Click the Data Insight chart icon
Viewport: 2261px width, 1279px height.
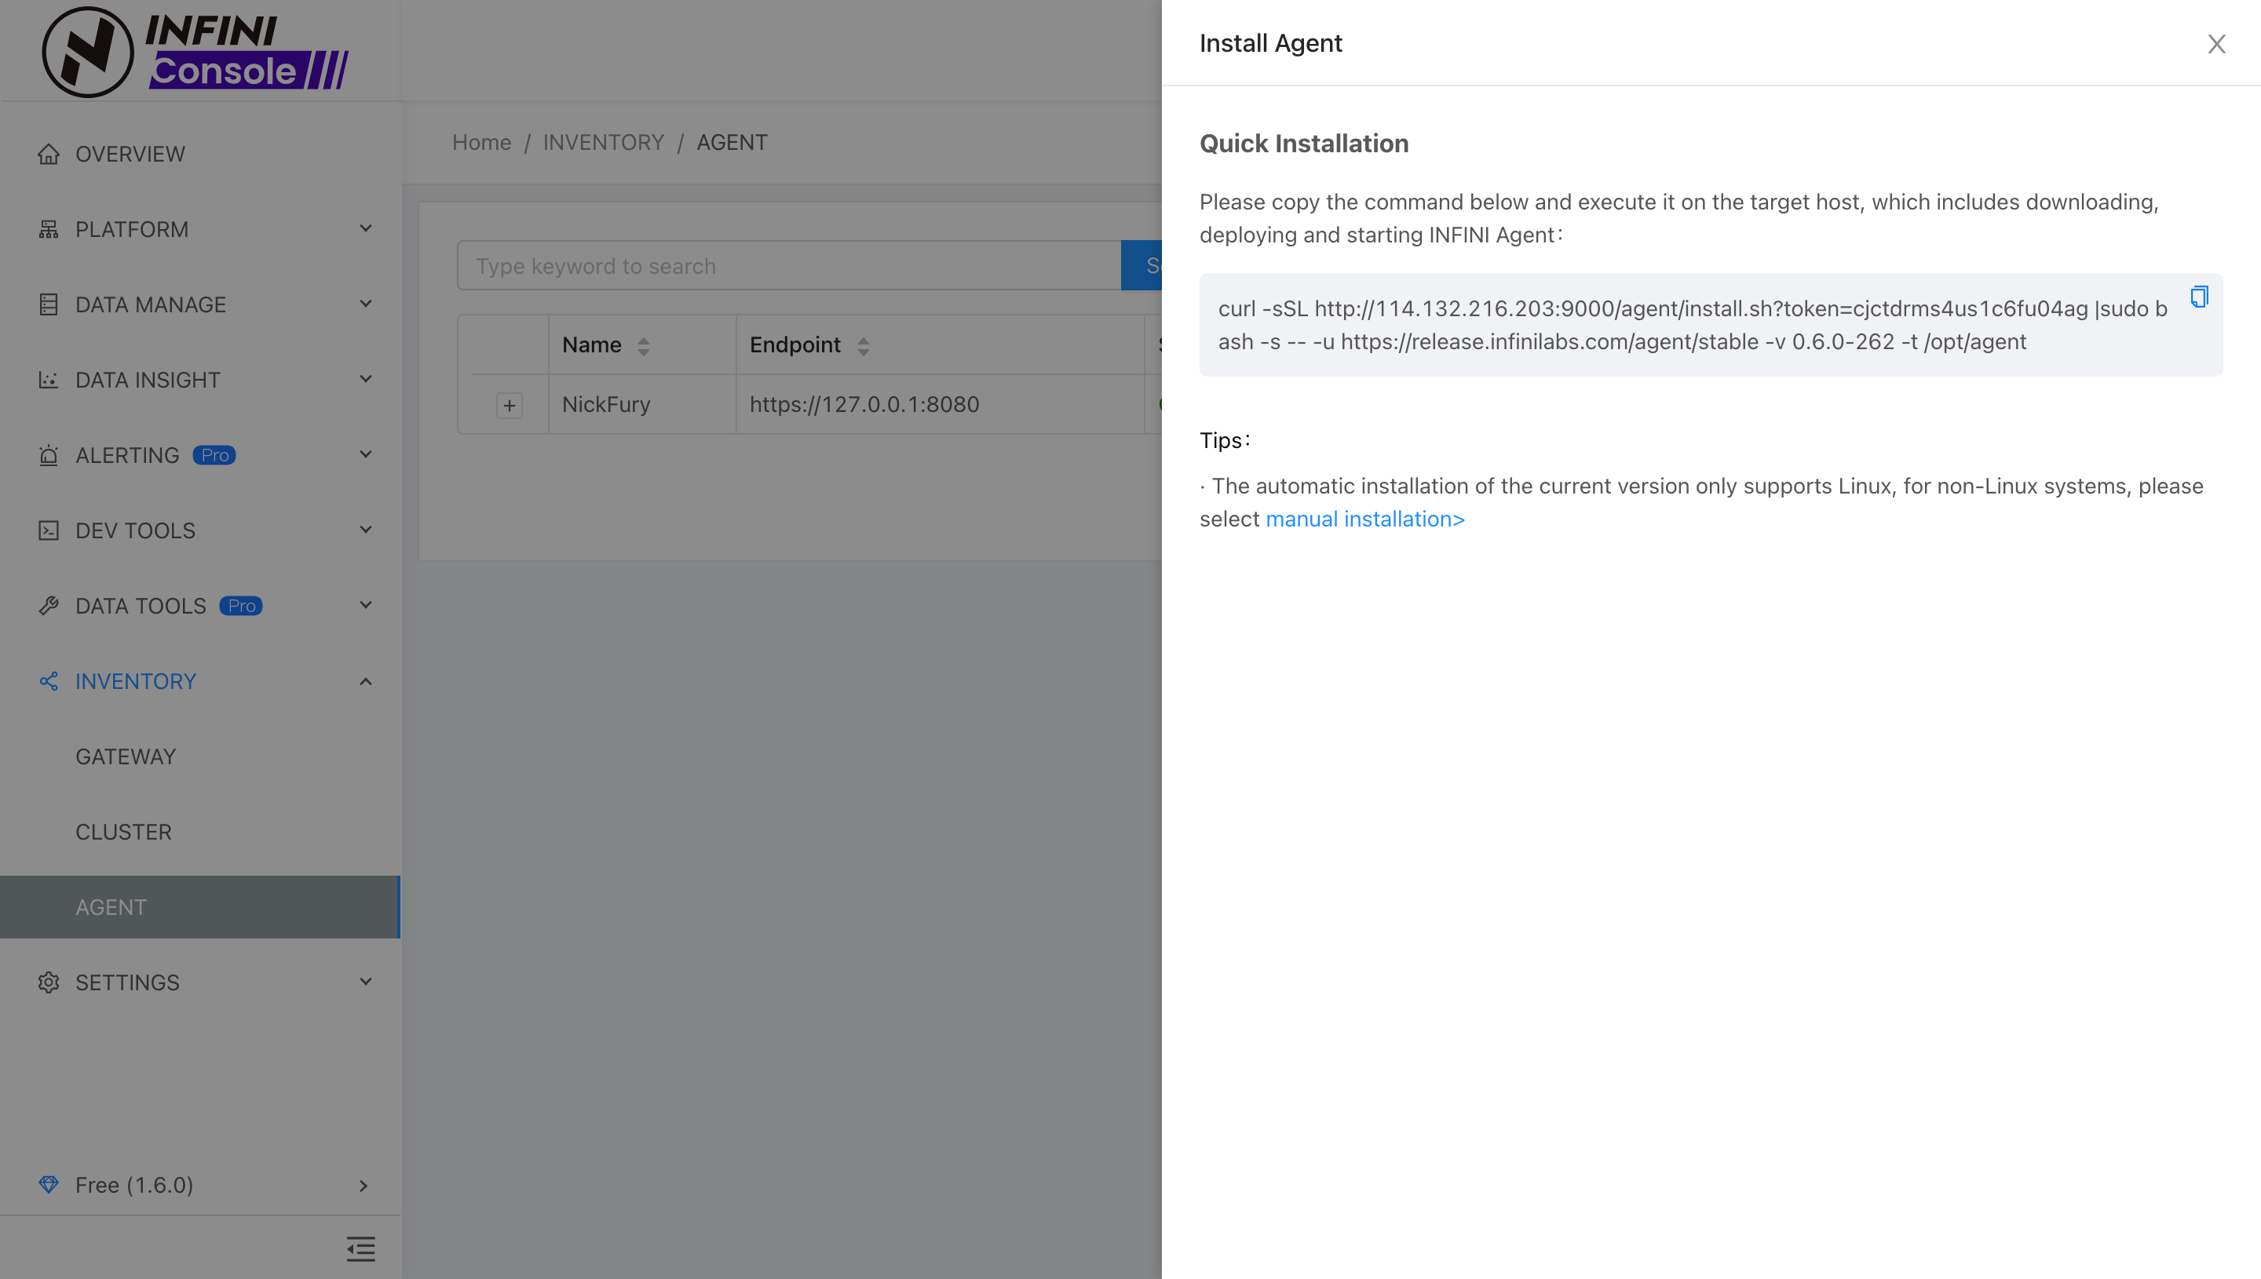49,381
